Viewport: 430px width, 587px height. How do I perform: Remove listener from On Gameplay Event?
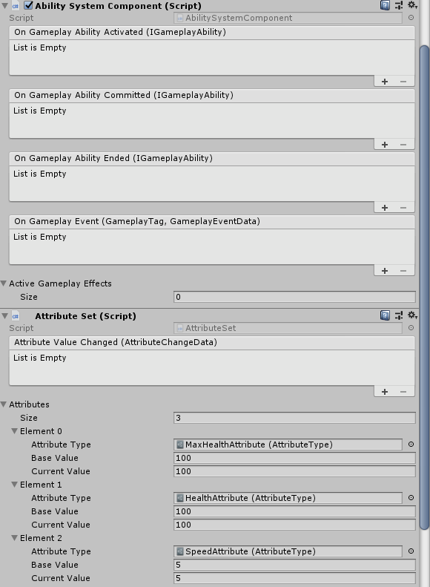pyautogui.click(x=403, y=271)
